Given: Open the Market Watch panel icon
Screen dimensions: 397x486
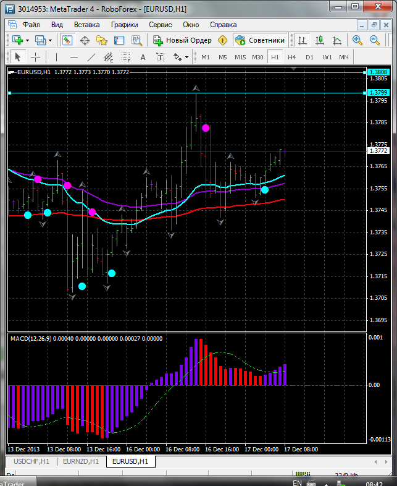Looking at the screenshot, I should click(x=67, y=40).
